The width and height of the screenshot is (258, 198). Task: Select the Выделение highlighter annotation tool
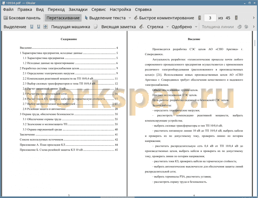point(15,27)
